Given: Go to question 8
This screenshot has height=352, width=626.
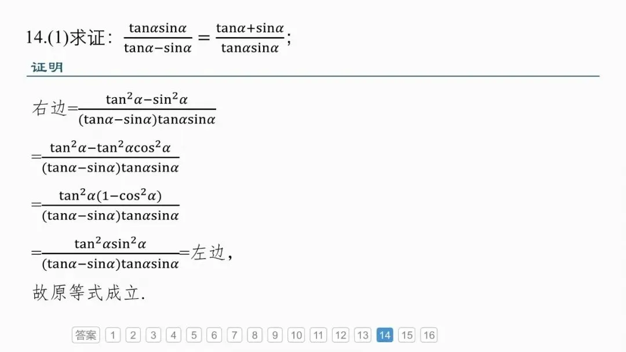Looking at the screenshot, I should (x=254, y=335).
